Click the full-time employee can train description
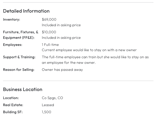Screen dimensions: 157x118 pyautogui.click(x=95, y=60)
